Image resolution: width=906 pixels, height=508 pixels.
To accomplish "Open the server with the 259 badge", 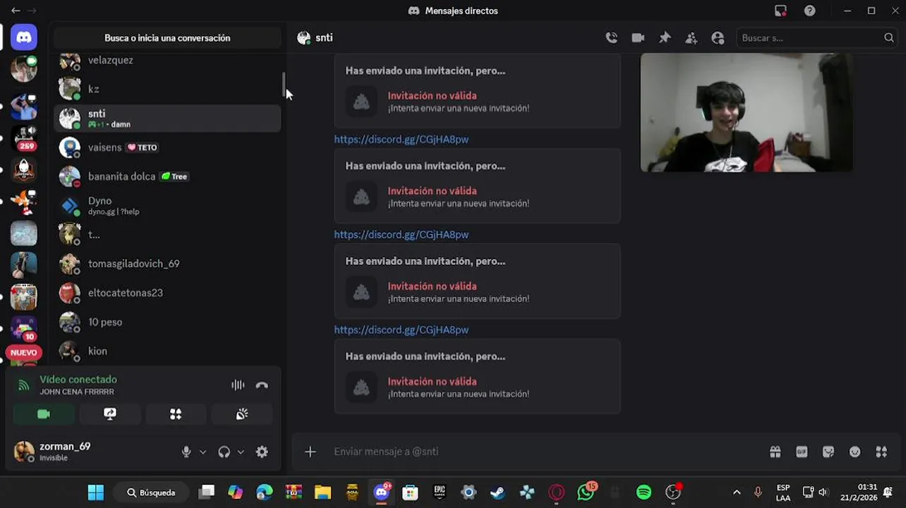I will pyautogui.click(x=24, y=137).
